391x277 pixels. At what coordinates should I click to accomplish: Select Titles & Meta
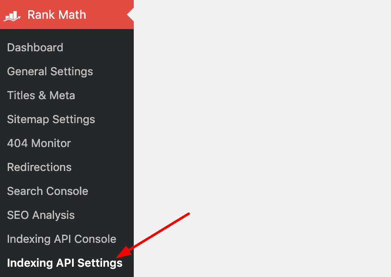(x=41, y=95)
